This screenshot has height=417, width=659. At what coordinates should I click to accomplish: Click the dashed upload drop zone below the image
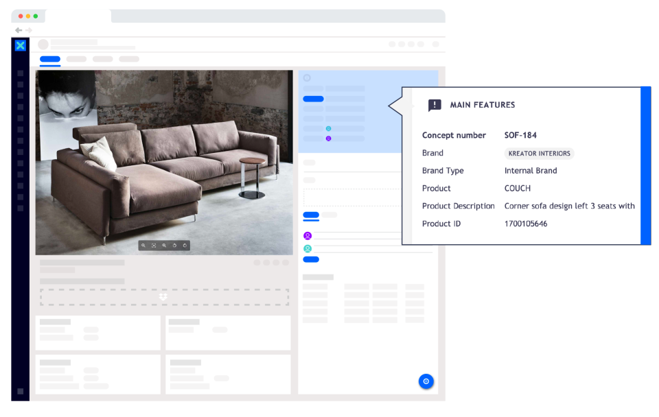(164, 296)
